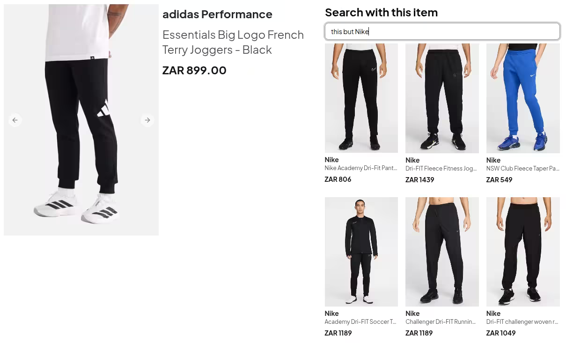566x343 pixels.
Task: Click the ZAR 1049 price under woven pants
Action: (501, 333)
